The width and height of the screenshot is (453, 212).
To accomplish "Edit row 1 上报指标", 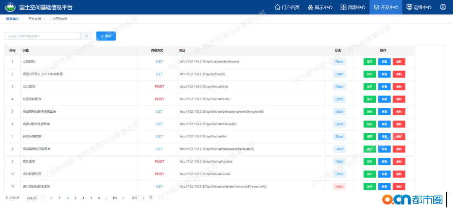I will tap(384, 62).
